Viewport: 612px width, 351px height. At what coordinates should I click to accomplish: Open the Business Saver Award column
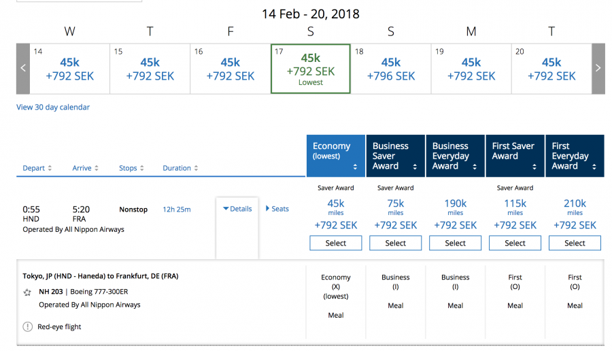click(395, 156)
